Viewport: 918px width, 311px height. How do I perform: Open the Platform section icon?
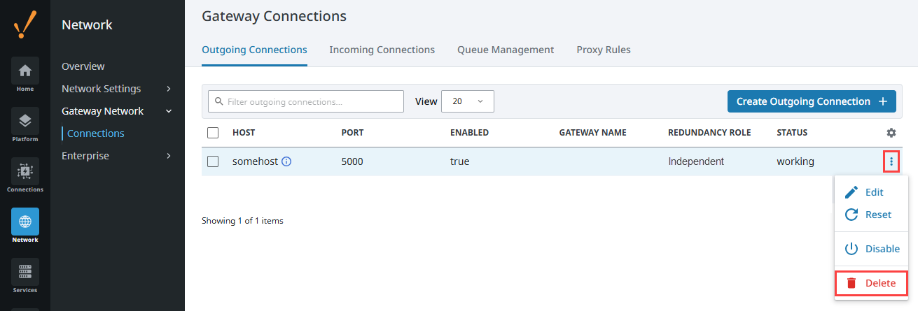[x=25, y=121]
